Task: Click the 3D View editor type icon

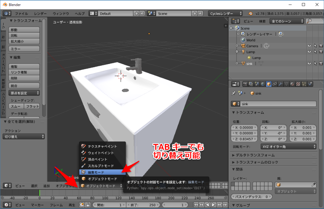Action: point(7,186)
